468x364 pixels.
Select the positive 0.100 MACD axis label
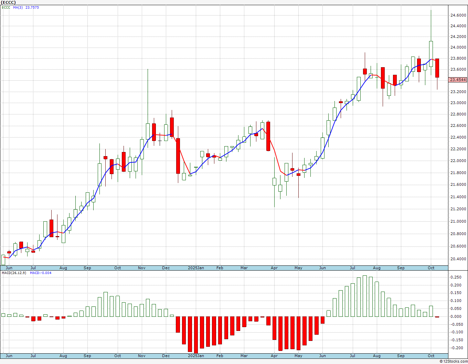tap(456, 301)
